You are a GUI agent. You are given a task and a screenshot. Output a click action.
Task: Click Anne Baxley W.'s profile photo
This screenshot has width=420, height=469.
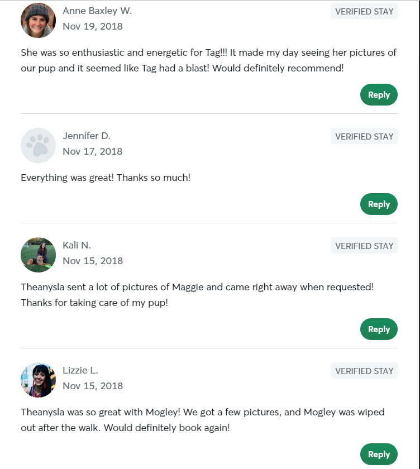(x=38, y=20)
